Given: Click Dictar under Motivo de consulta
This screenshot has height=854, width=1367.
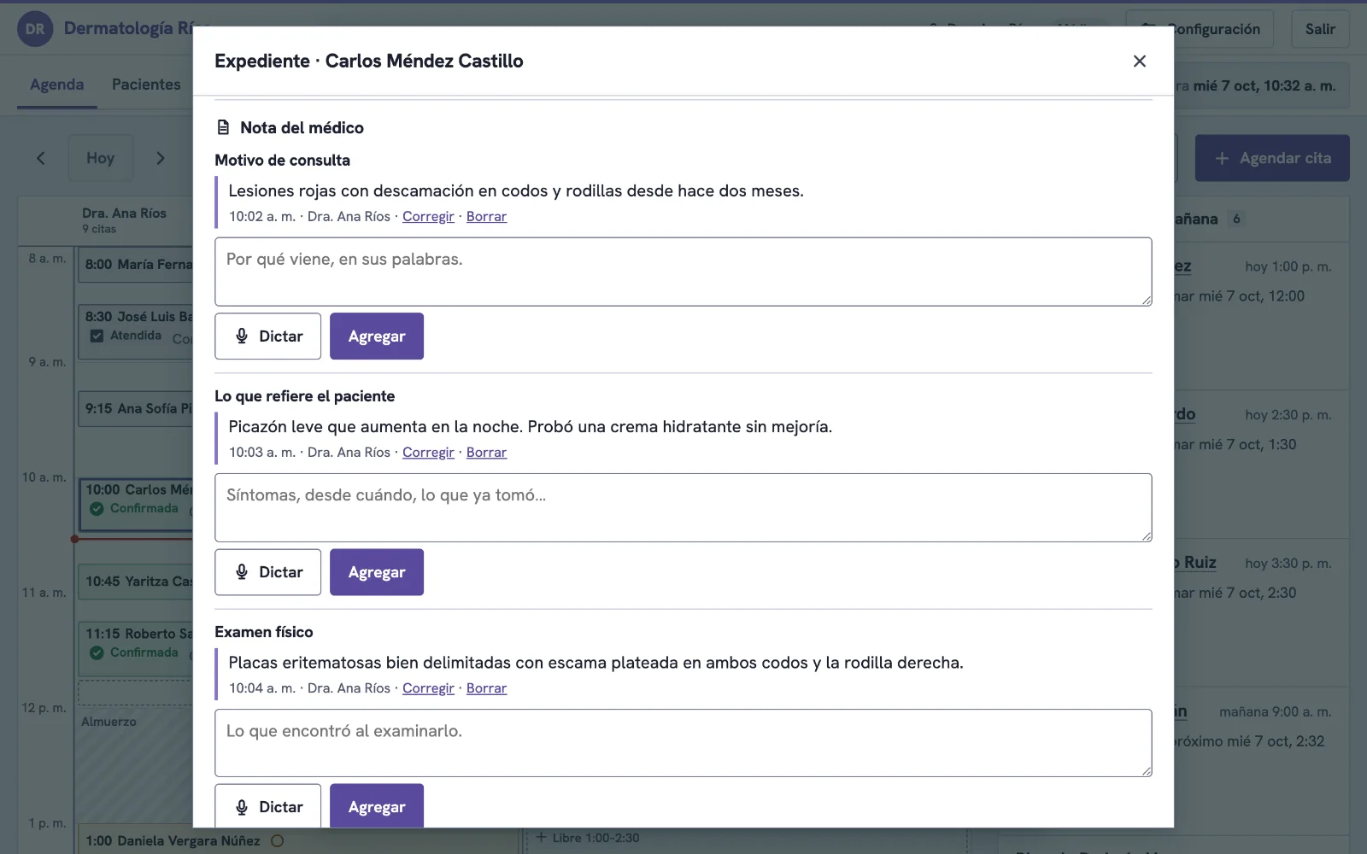Looking at the screenshot, I should (x=267, y=336).
